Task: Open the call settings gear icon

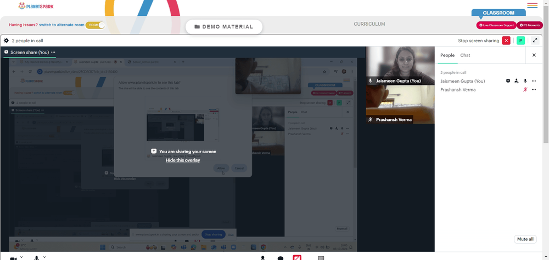Action: click(x=6, y=41)
